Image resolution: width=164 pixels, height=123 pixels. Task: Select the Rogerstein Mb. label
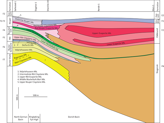20,56
